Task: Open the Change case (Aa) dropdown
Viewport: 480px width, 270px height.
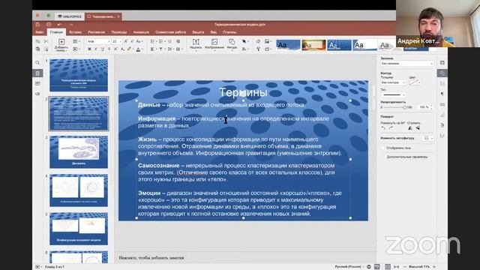Action: 139,41
